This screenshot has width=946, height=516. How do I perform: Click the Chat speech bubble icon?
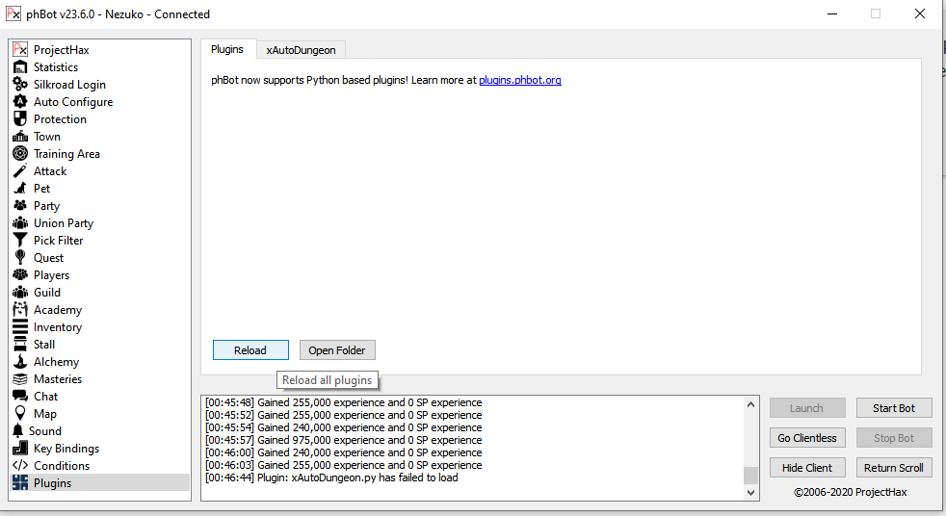[x=19, y=397]
